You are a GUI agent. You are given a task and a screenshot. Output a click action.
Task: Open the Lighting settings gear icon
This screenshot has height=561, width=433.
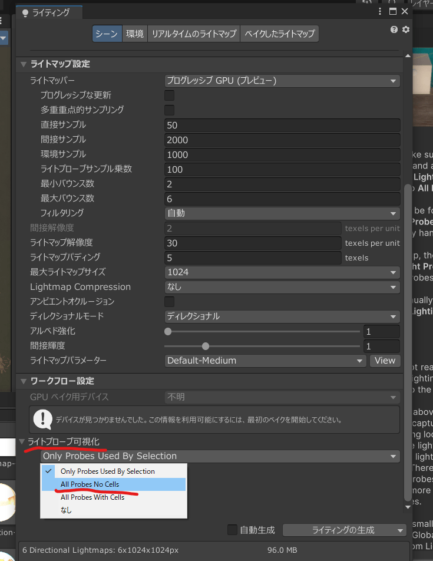[x=405, y=29]
